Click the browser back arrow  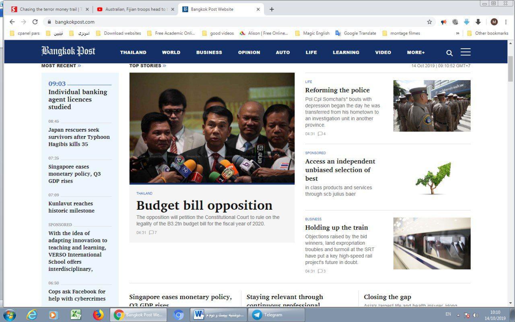coord(12,22)
